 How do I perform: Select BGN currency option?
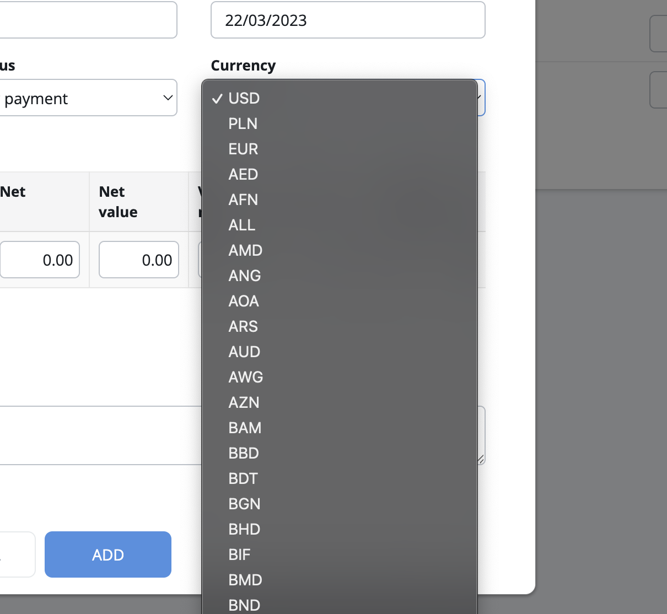[x=244, y=504]
